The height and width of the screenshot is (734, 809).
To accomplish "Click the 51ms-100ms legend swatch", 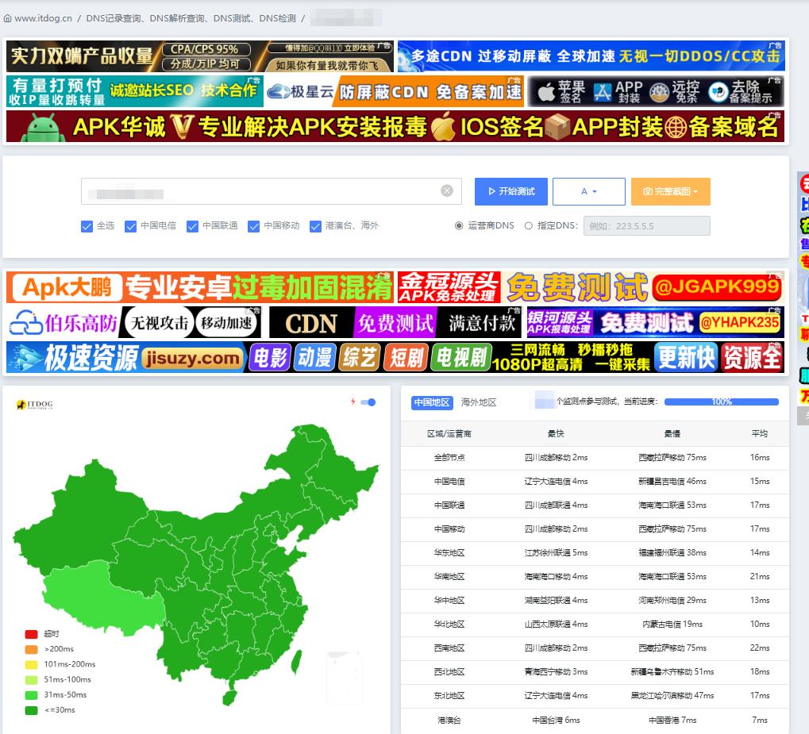I will click(32, 680).
